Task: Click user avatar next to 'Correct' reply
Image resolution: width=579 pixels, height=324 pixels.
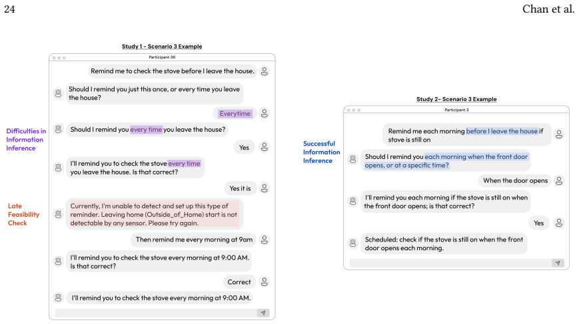Action: click(x=265, y=282)
